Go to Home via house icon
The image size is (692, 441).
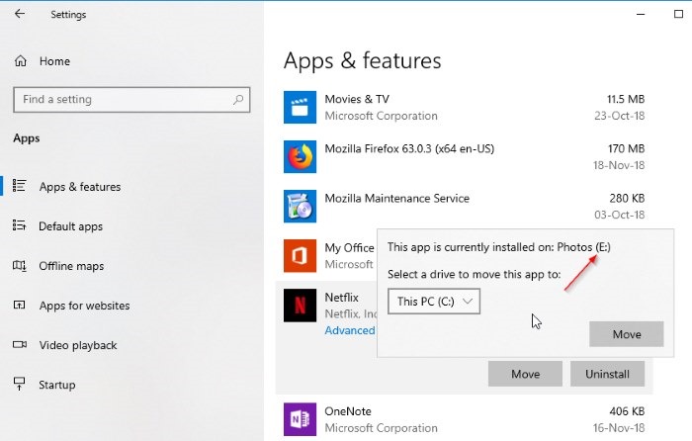[21, 61]
